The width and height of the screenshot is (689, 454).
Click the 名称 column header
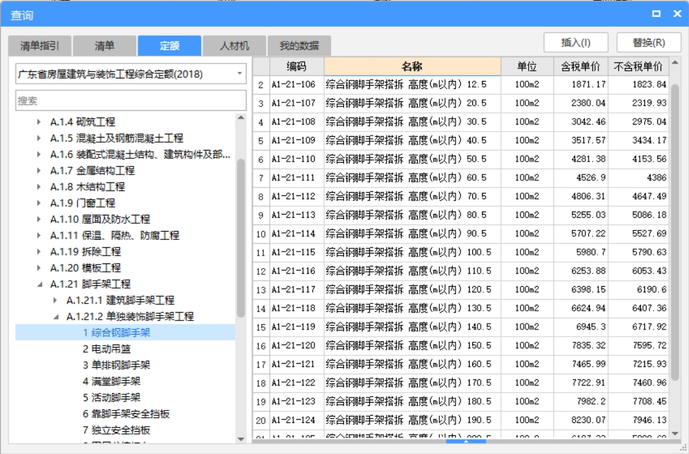tap(412, 66)
